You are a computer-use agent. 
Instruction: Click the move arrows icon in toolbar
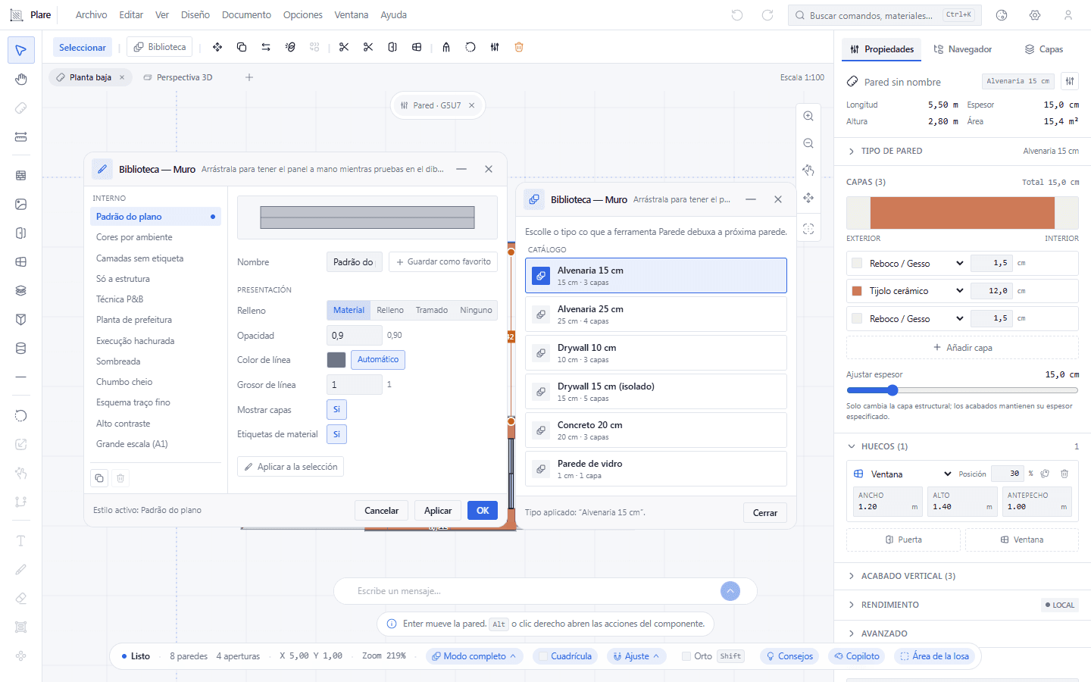coord(217,47)
